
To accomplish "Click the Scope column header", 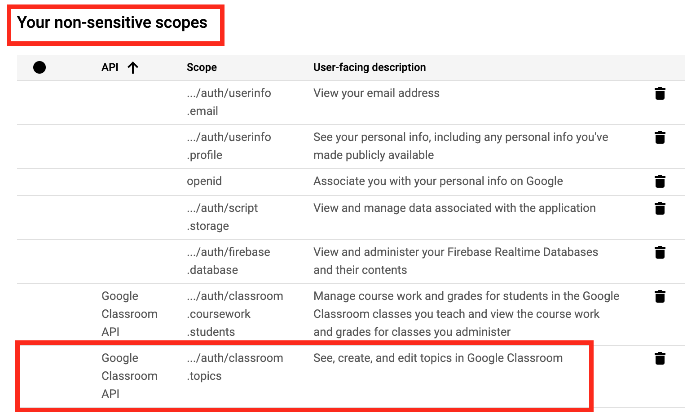I will point(202,67).
